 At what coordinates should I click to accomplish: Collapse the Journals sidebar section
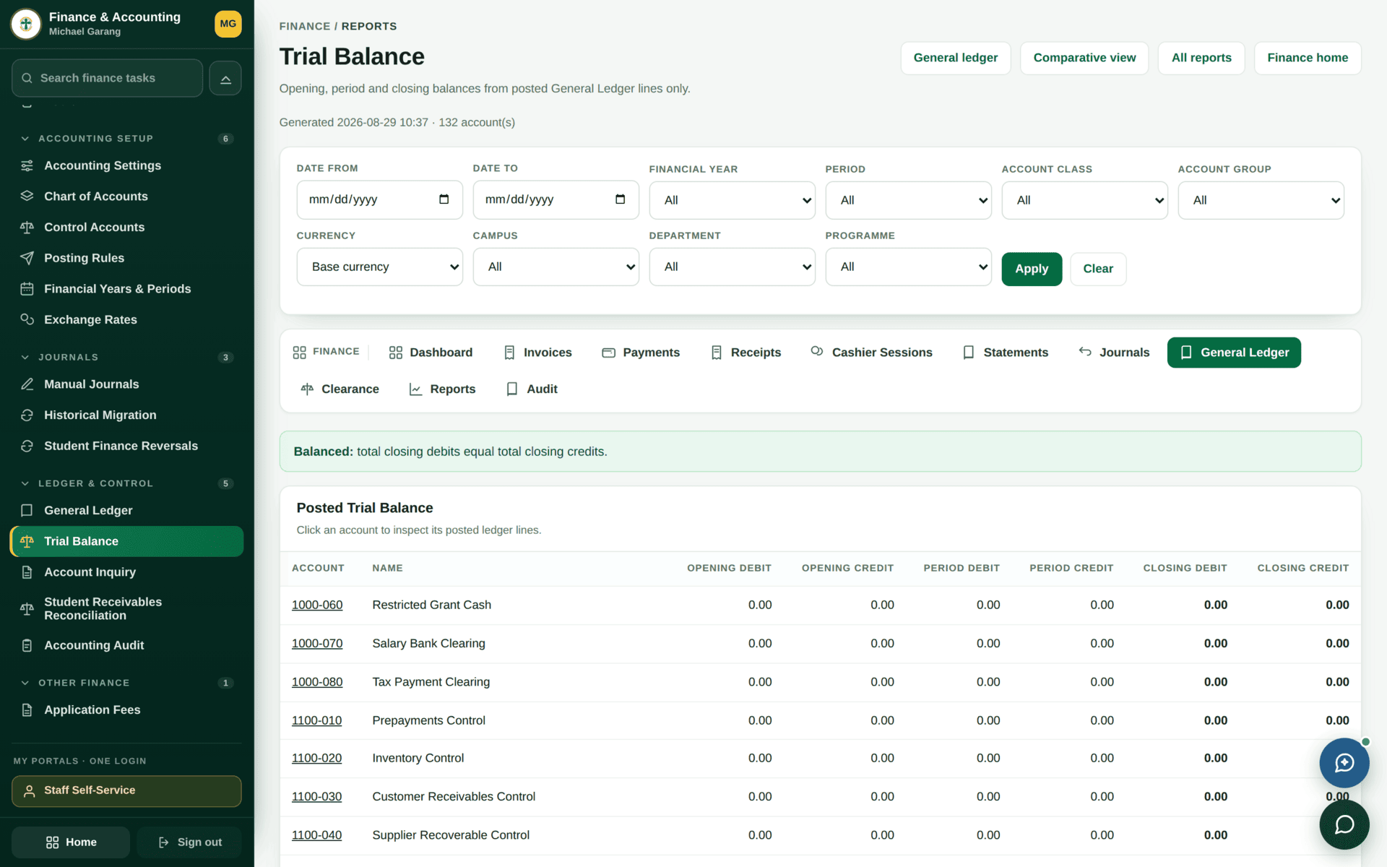coord(25,358)
